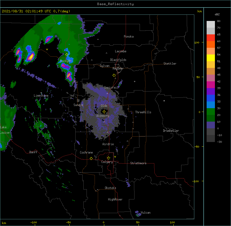
Task: Select the royal blue 36-33 dBZ legend swatch
Action: (x=211, y=98)
